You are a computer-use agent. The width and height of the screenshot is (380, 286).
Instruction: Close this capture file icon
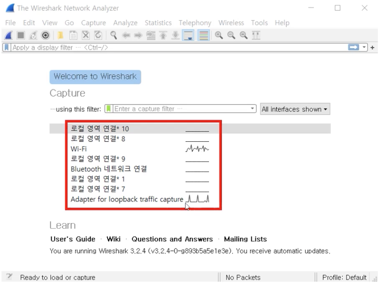(85, 35)
